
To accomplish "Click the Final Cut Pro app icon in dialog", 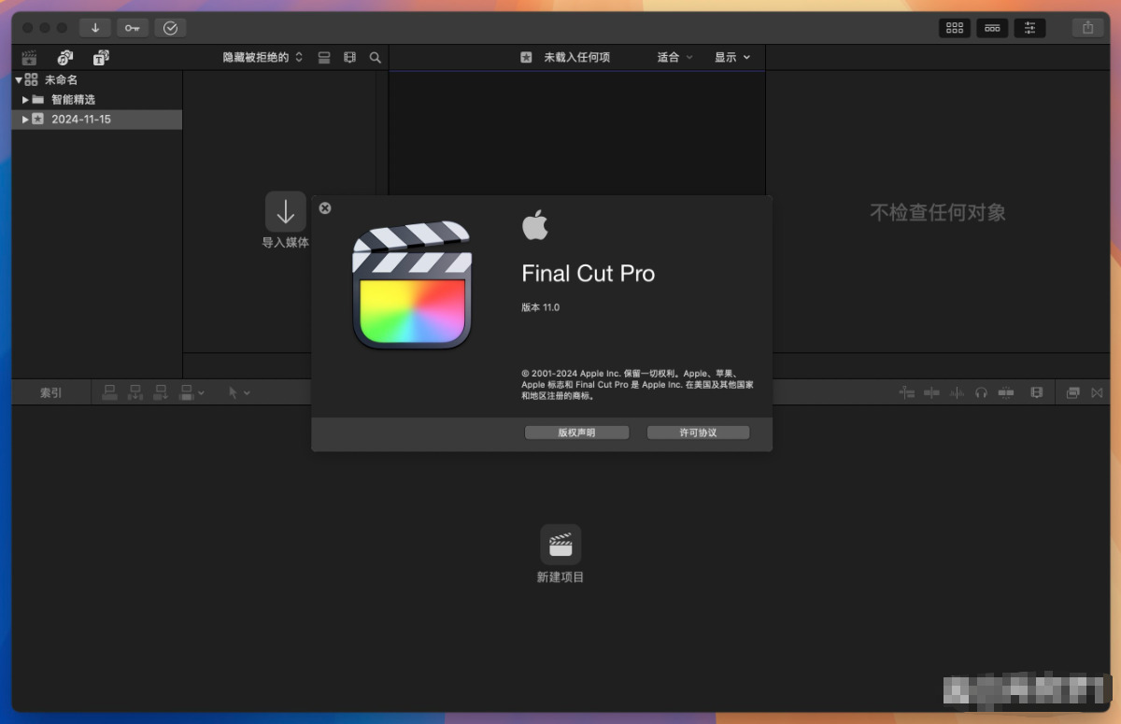I will [x=412, y=285].
